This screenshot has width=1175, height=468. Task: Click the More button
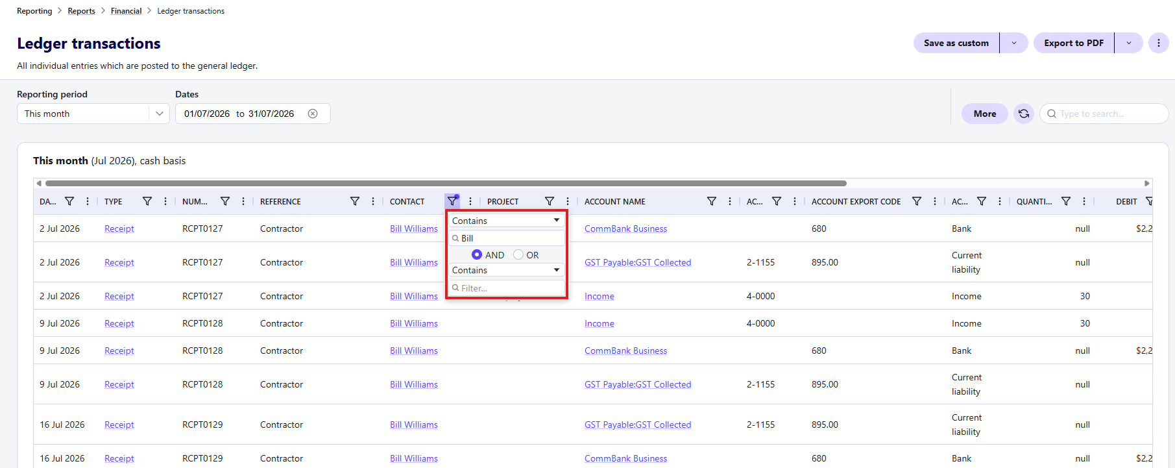tap(985, 114)
